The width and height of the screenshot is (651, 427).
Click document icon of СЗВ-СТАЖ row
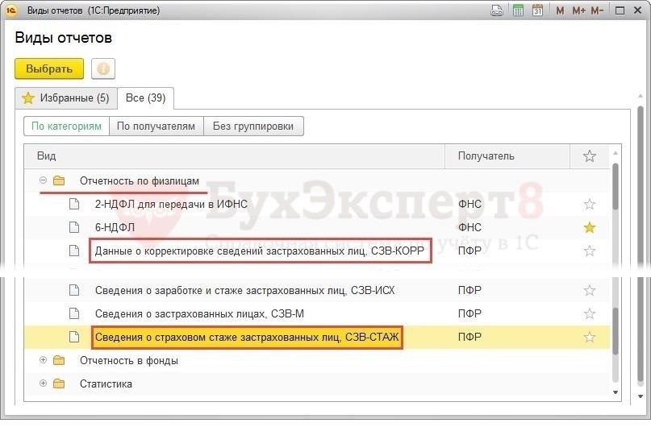(x=74, y=337)
